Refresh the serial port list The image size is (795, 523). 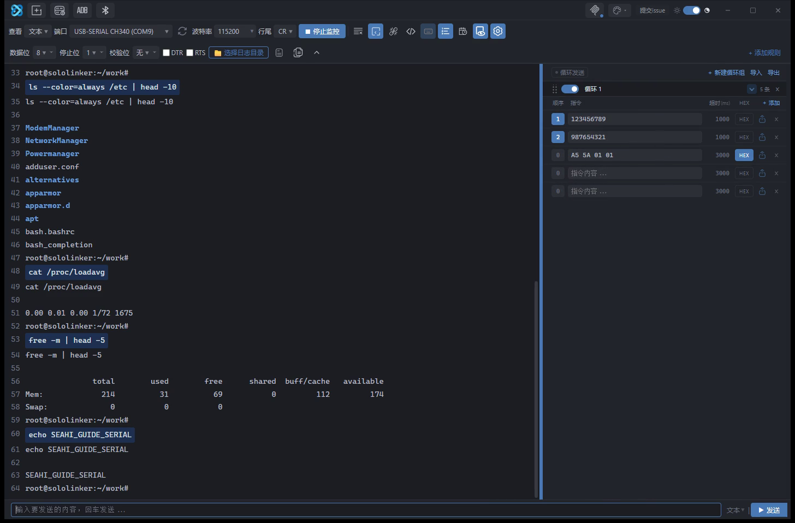pos(182,32)
